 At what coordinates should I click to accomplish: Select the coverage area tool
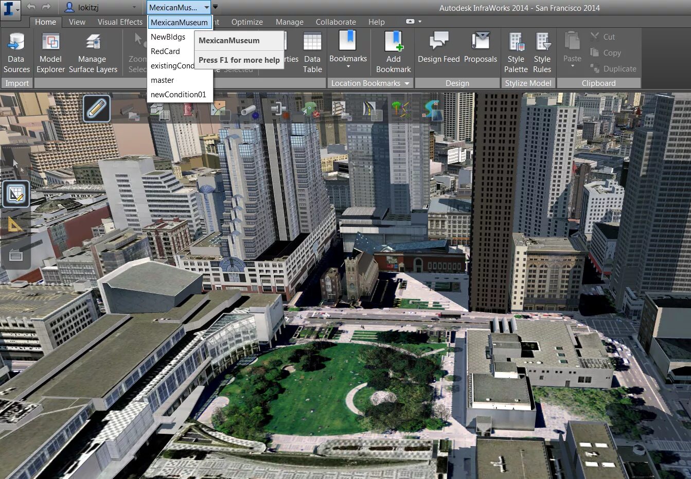click(221, 110)
